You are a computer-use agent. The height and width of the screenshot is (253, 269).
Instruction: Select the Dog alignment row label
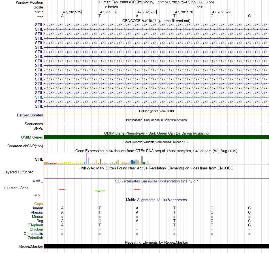[x=40, y=221]
